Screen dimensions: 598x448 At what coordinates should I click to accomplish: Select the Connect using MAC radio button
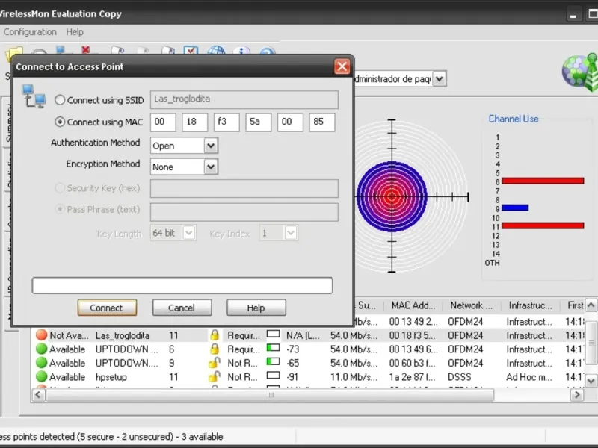point(61,122)
